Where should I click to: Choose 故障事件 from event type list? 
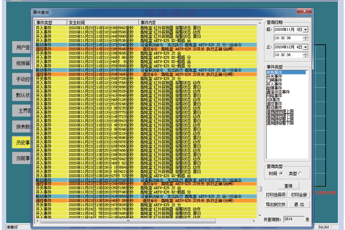pyautogui.click(x=274, y=88)
